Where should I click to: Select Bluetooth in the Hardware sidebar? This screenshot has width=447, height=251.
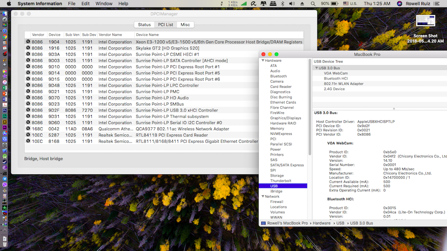click(278, 76)
